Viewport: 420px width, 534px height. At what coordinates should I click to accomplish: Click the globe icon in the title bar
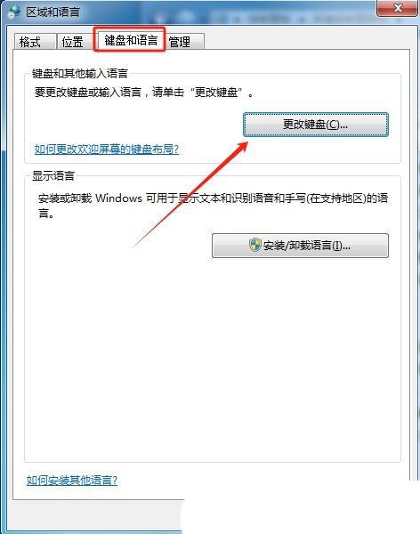click(x=13, y=12)
